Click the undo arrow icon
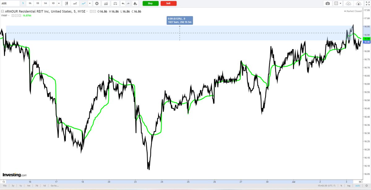 point(123,3)
